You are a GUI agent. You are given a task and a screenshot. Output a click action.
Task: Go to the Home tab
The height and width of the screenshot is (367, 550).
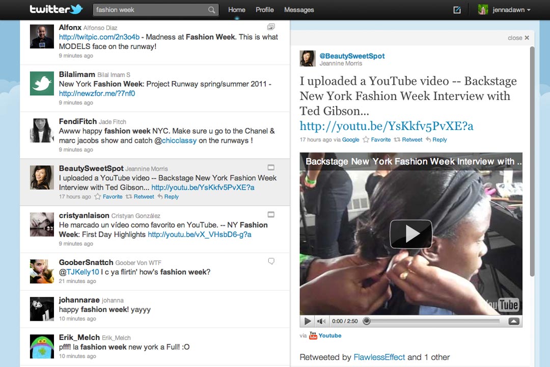point(237,10)
